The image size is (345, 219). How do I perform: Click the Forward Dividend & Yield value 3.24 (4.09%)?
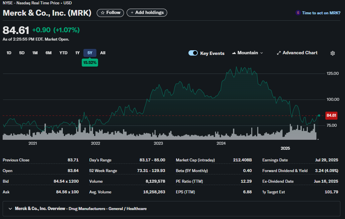(x=326, y=171)
